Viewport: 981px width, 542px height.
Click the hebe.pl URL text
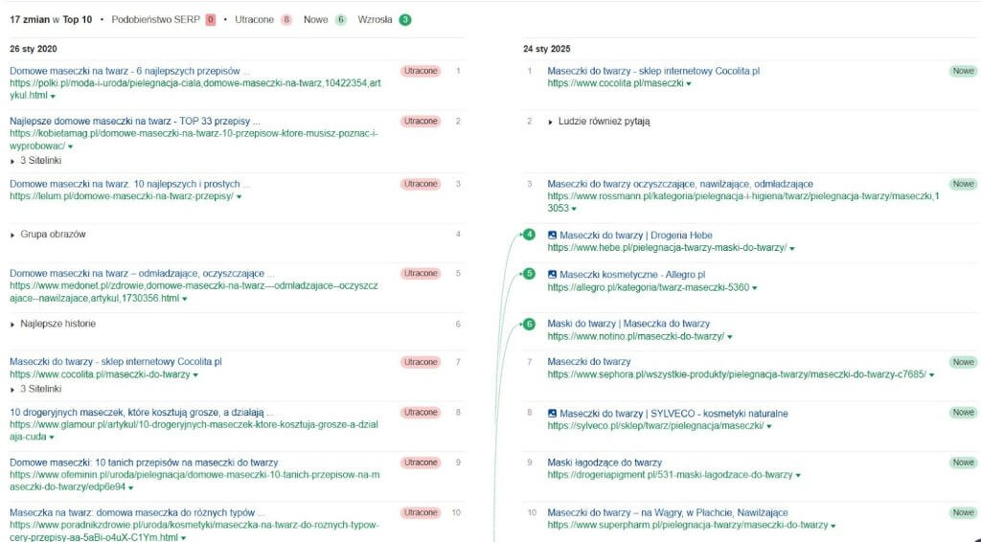667,248
